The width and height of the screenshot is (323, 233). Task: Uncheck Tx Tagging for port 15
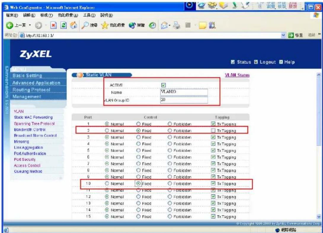[213, 216]
